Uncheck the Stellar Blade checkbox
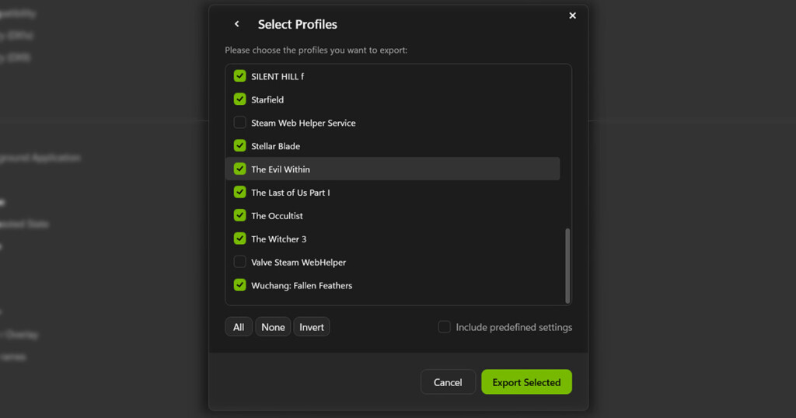The height and width of the screenshot is (418, 796). click(239, 146)
